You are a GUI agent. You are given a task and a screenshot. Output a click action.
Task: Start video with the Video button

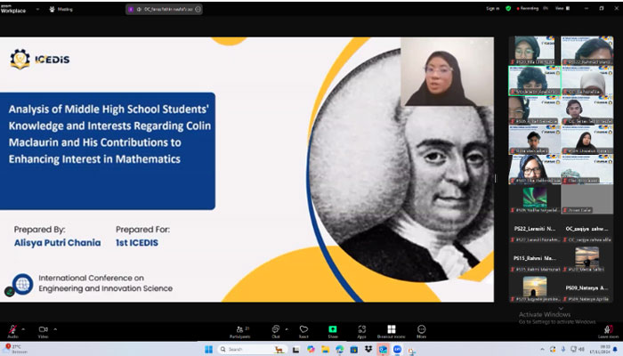click(43, 329)
